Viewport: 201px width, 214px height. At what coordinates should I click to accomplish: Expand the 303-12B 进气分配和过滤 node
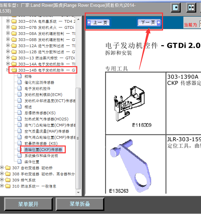[x=8, y=52]
